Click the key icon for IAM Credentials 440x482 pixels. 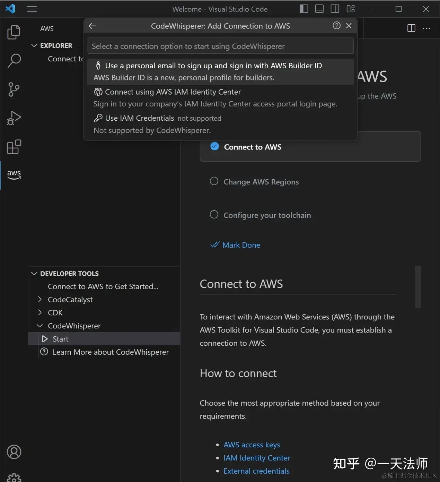[x=98, y=118]
